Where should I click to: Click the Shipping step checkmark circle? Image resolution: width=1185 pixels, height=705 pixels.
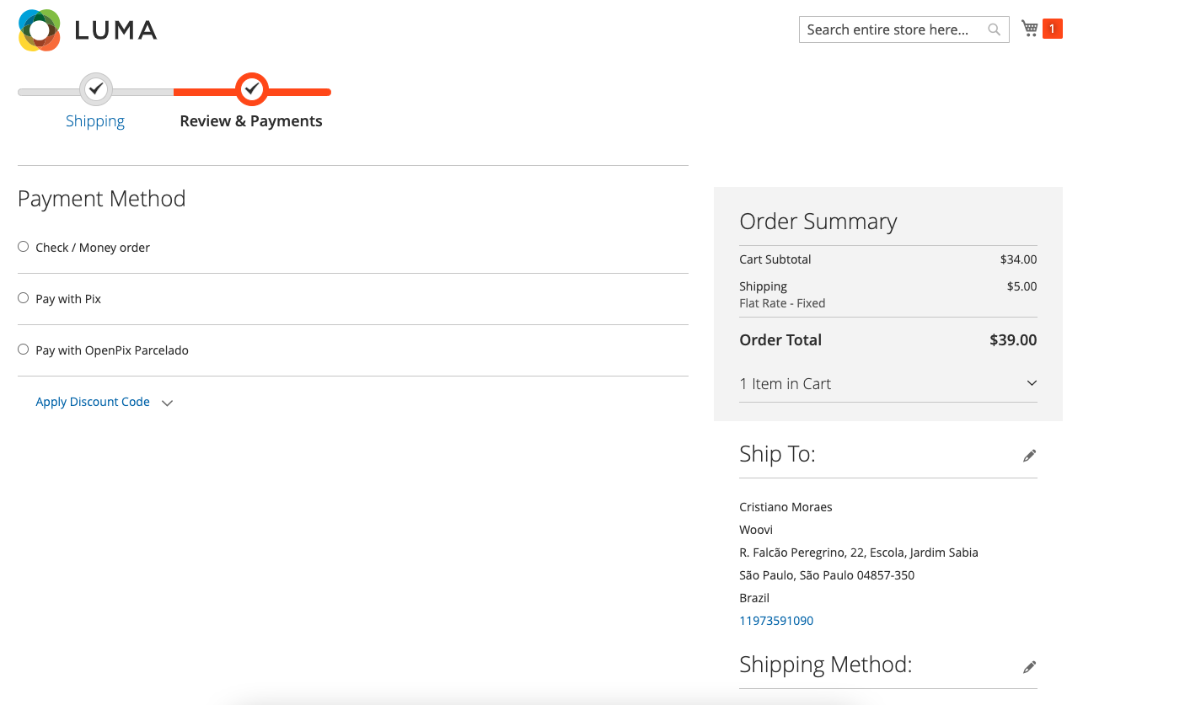pyautogui.click(x=96, y=88)
